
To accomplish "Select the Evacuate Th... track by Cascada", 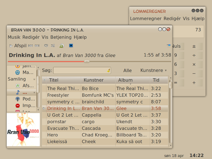I will (x=105, y=128).
